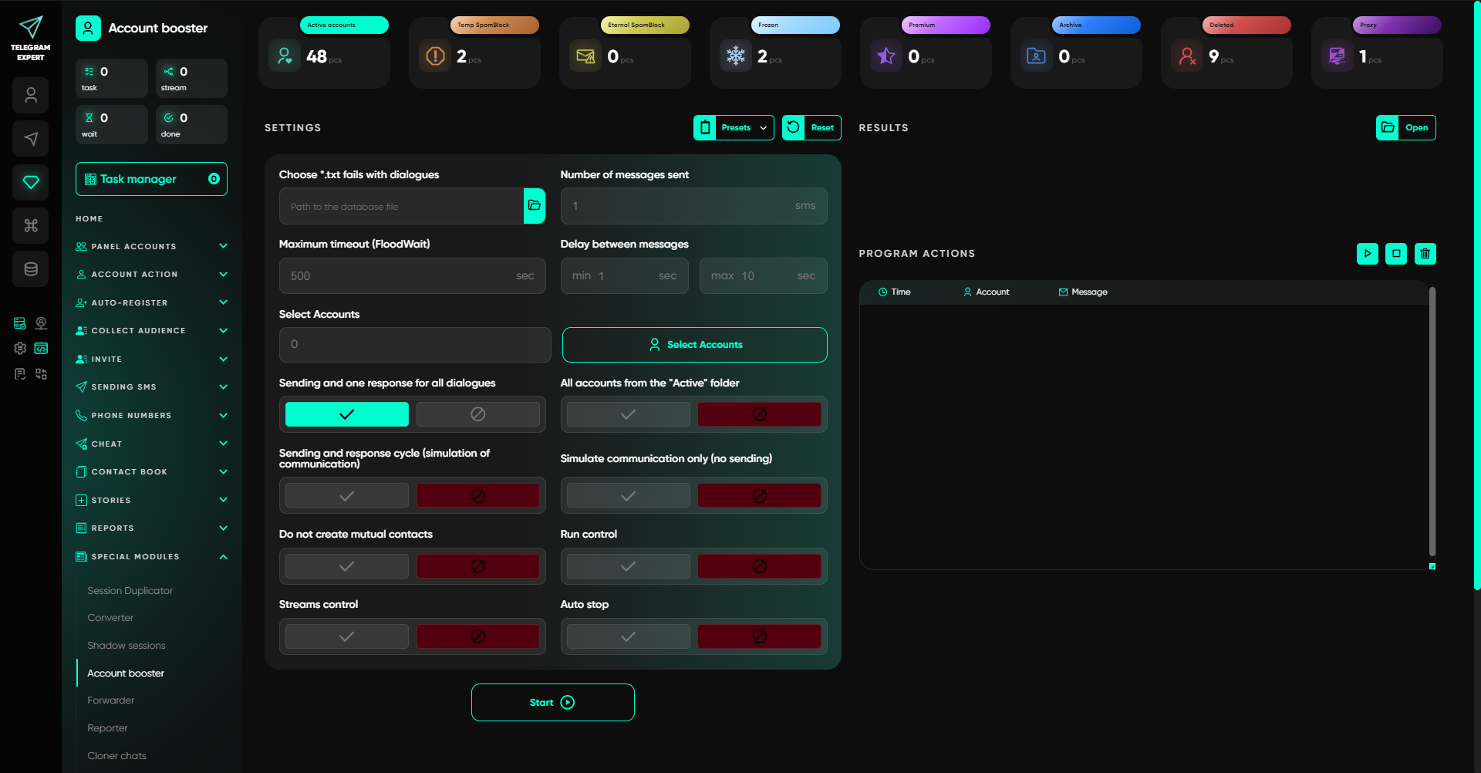This screenshot has width=1481, height=773.
Task: Select the profile icon in the sidebar
Action: [31, 95]
